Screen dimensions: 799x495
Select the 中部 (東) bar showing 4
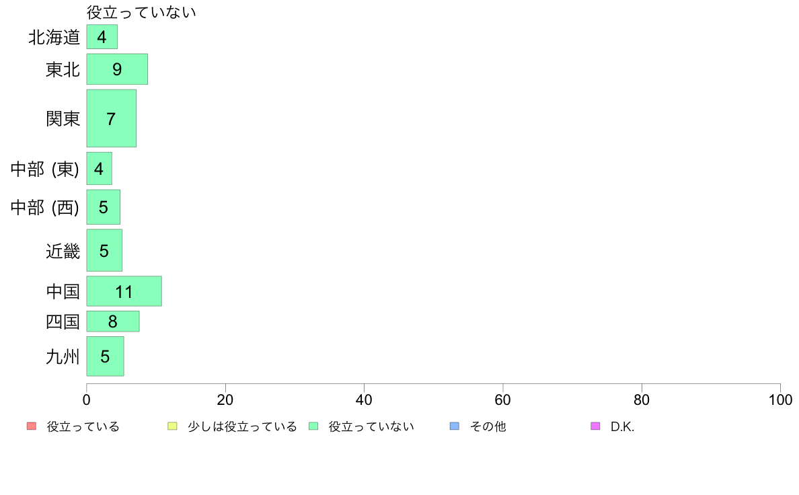tap(99, 168)
